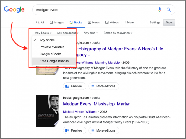This screenshot has height=139, width=186.
Task: Click the News tab newspaper icon
Action: (89, 22)
